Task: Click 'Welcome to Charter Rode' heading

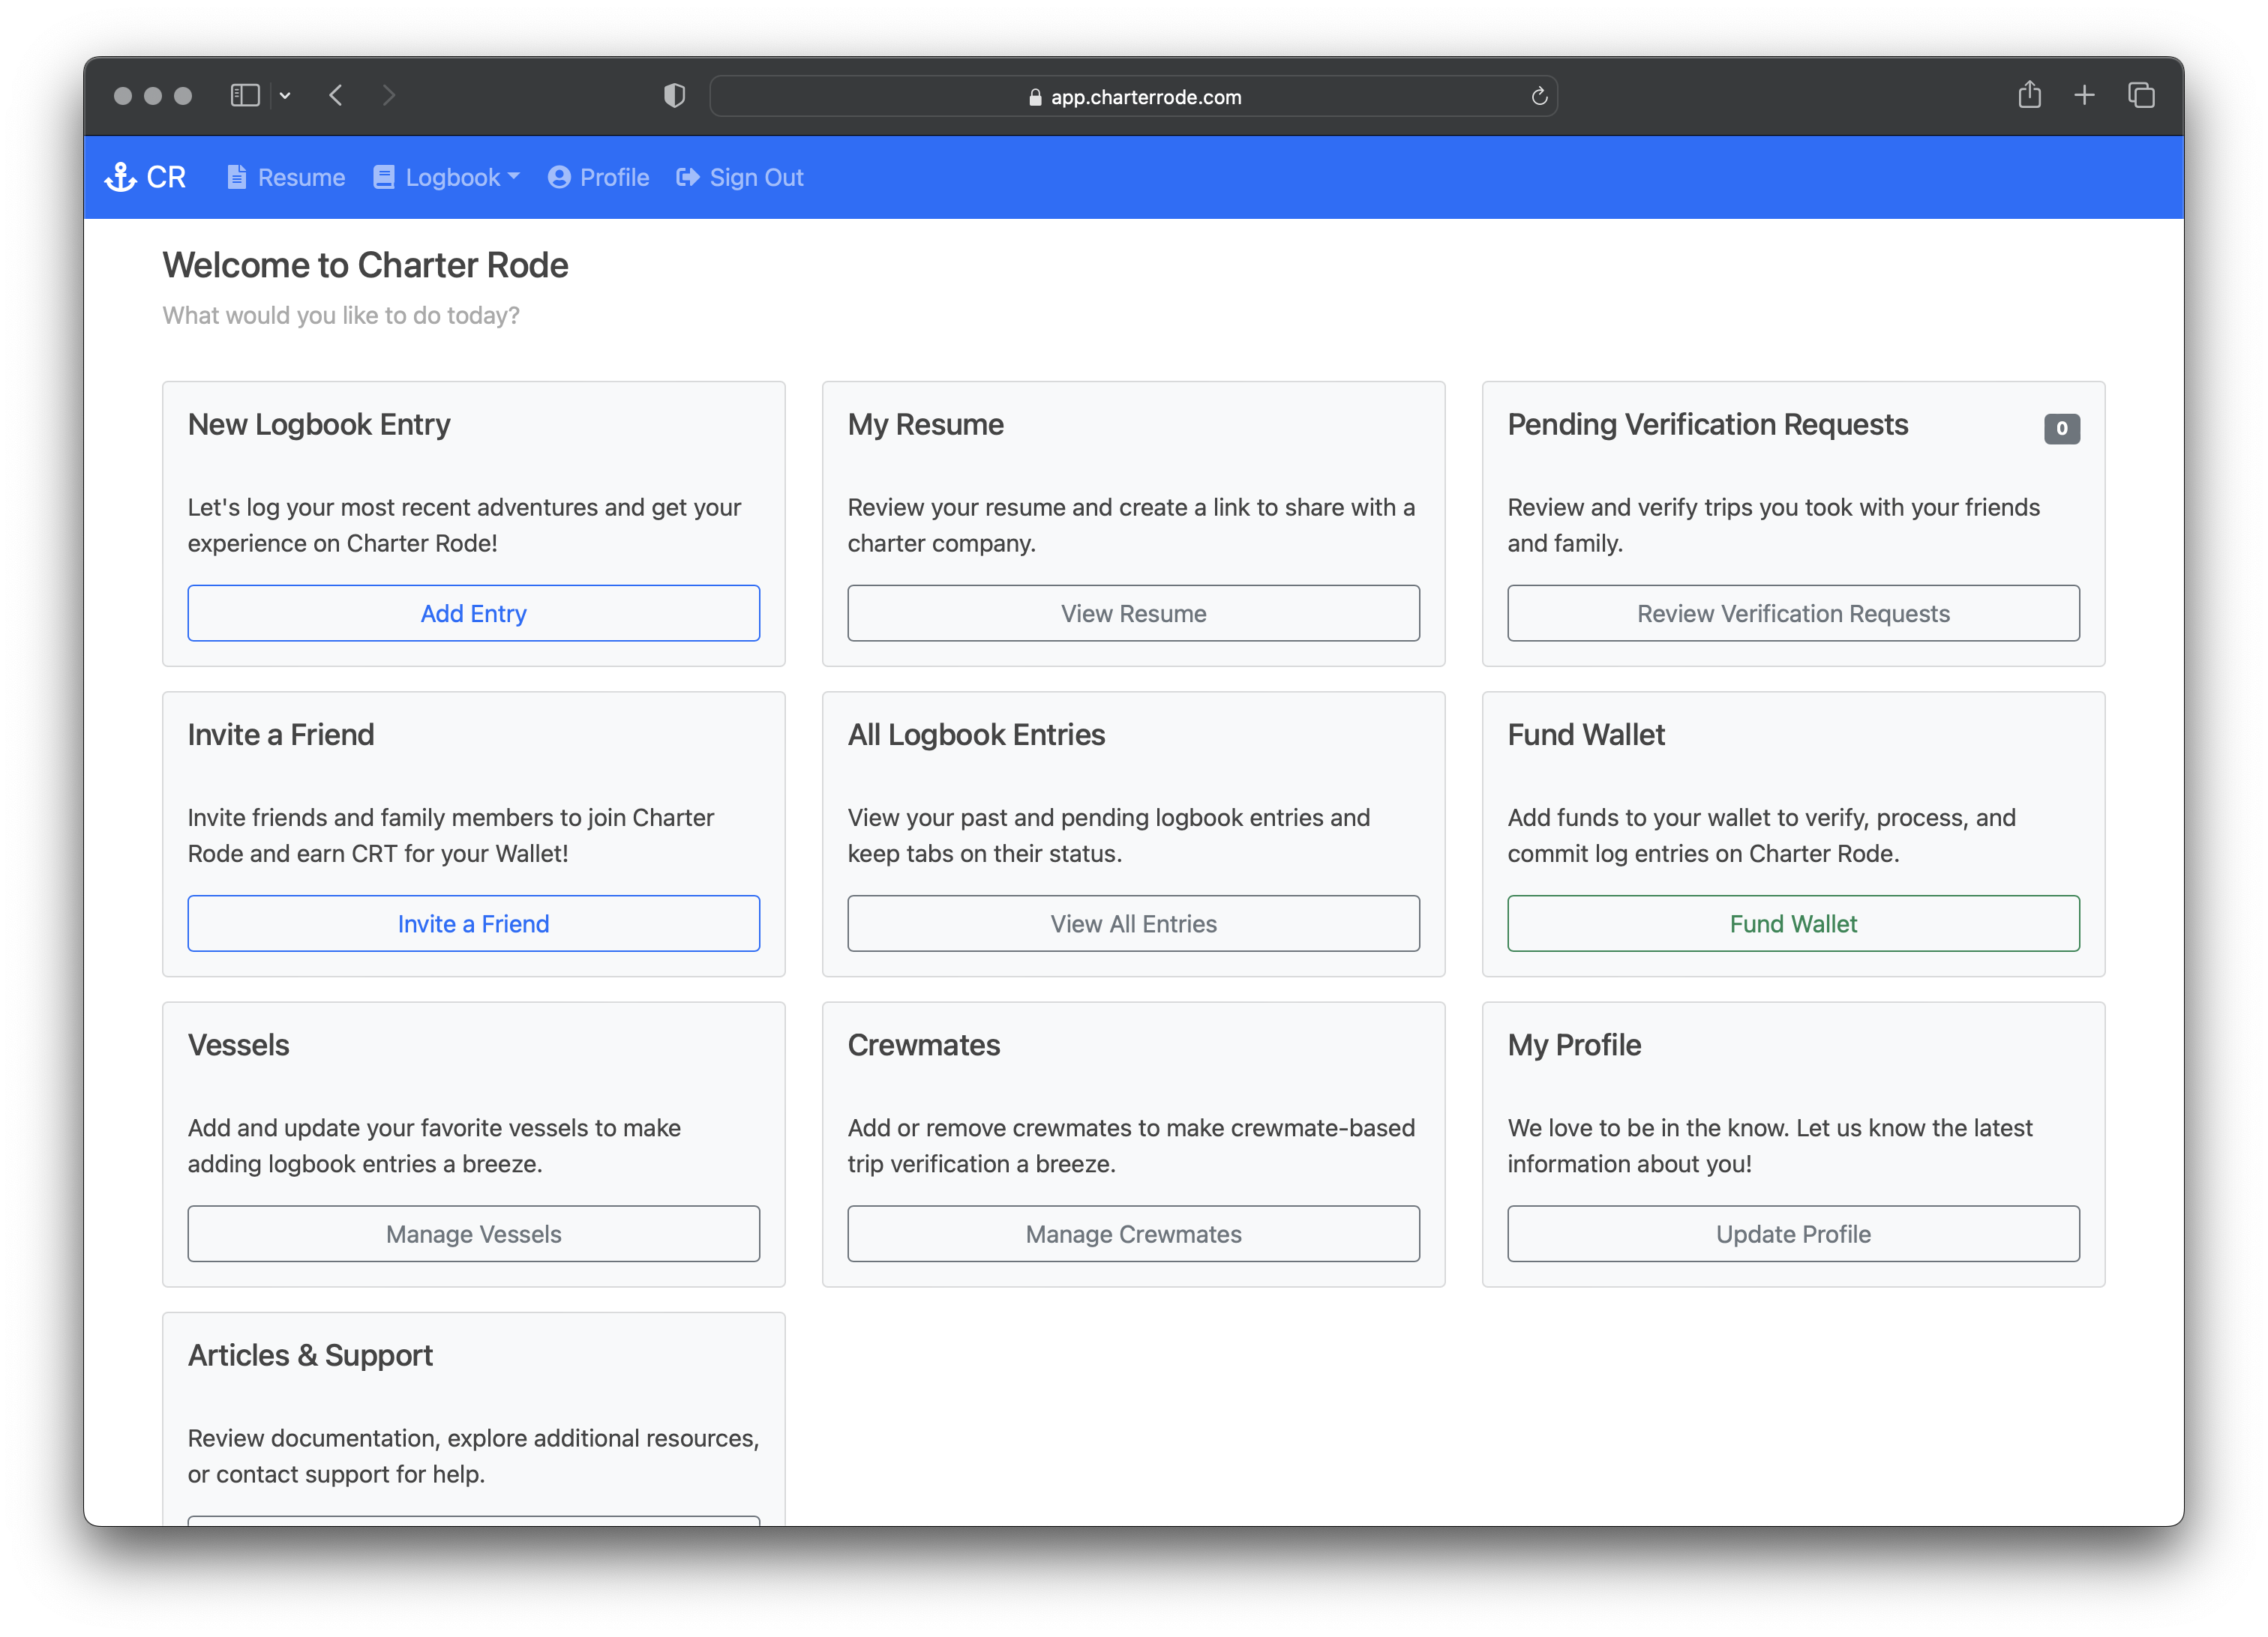Action: click(365, 265)
